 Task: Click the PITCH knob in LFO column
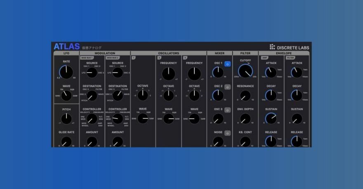(x=66, y=119)
